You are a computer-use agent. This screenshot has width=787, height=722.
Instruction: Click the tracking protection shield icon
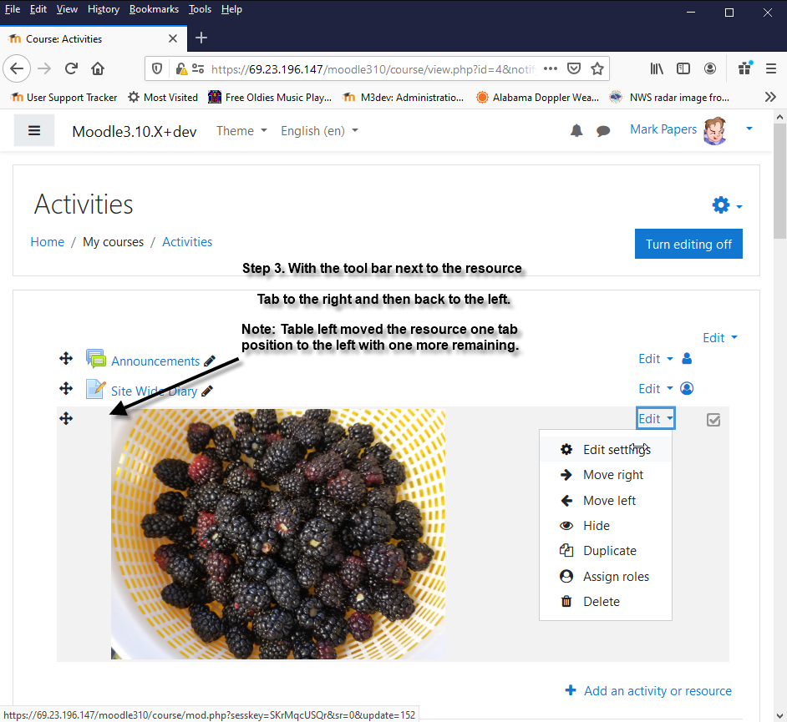pos(157,68)
